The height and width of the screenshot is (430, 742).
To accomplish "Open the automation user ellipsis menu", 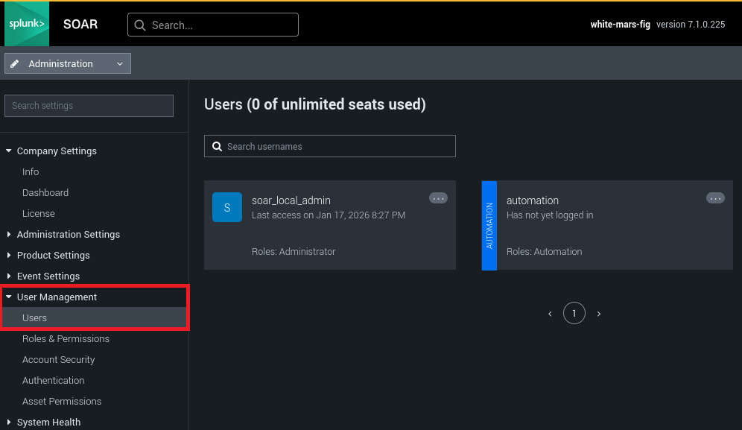I will click(x=715, y=198).
